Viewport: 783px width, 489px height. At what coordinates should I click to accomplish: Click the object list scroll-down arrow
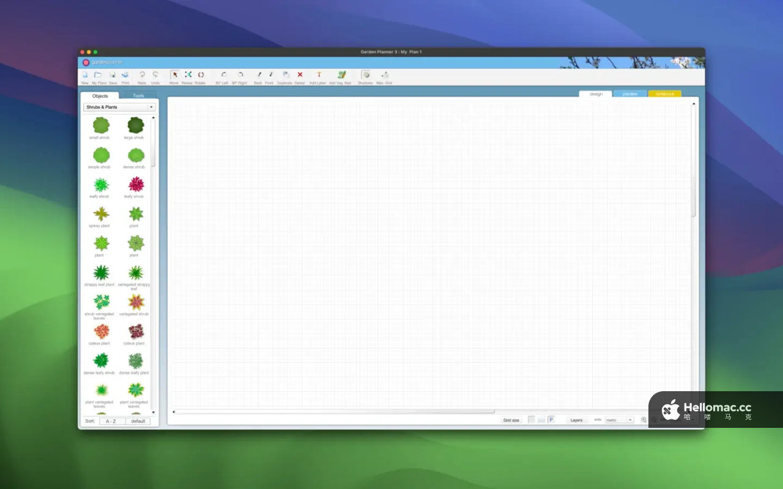point(153,413)
